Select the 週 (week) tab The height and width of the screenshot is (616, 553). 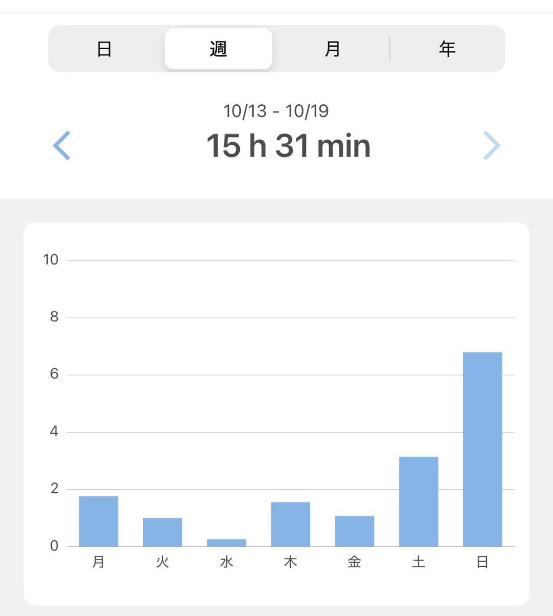[x=218, y=49]
